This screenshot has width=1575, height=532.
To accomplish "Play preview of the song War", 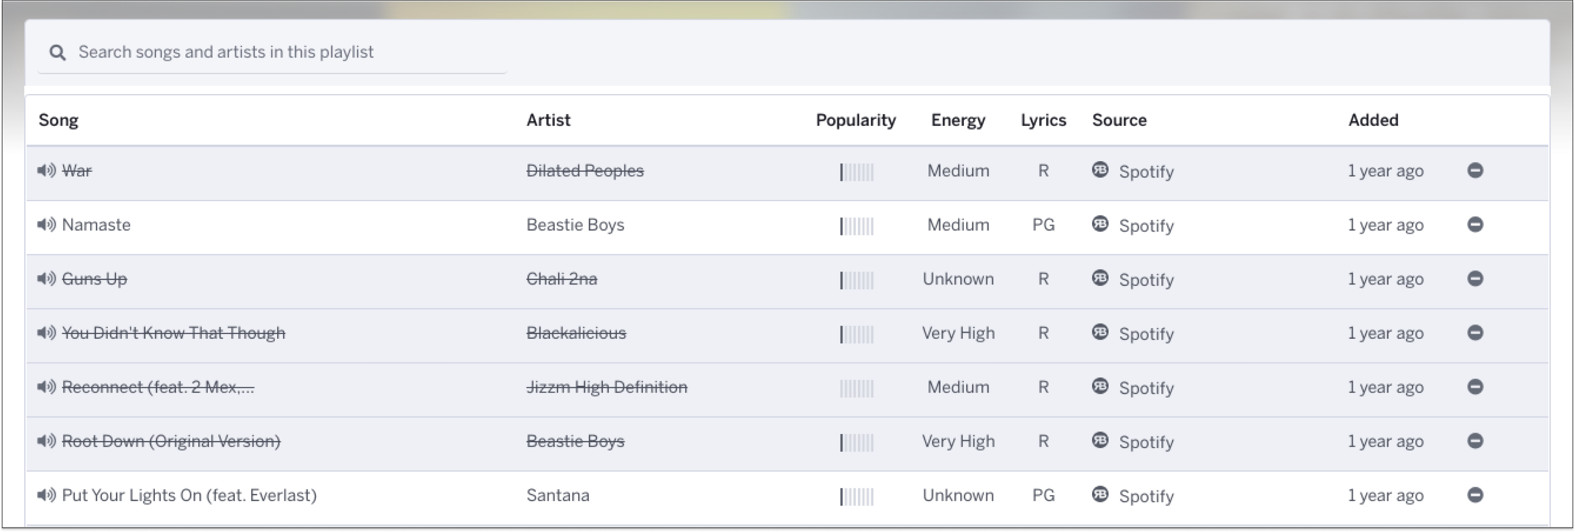I will (46, 170).
